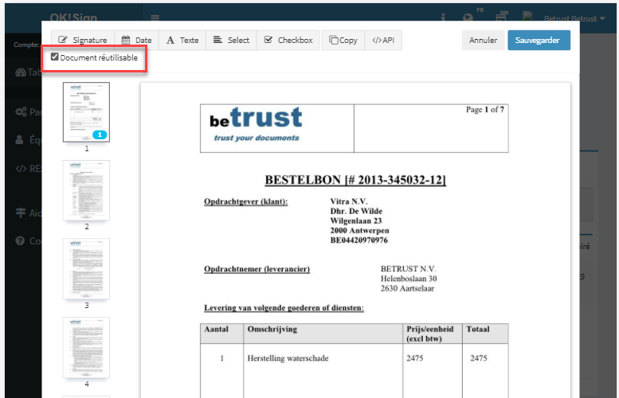This screenshot has width=619, height=398.
Task: Add a Date field from the toolbar
Action: 136,41
